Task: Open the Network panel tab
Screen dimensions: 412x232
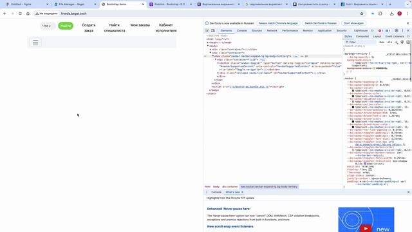Action: pyautogui.click(x=272, y=31)
